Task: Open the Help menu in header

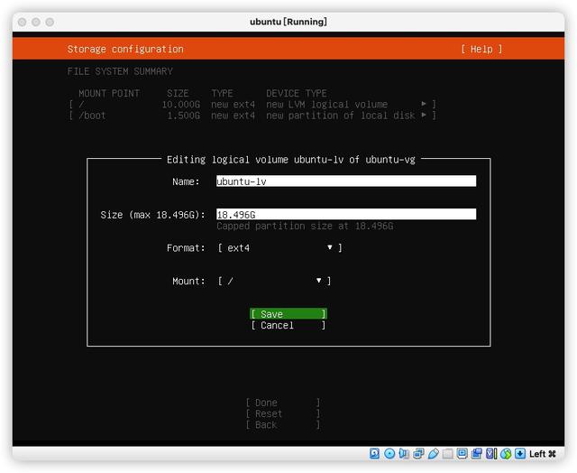Action: [481, 49]
